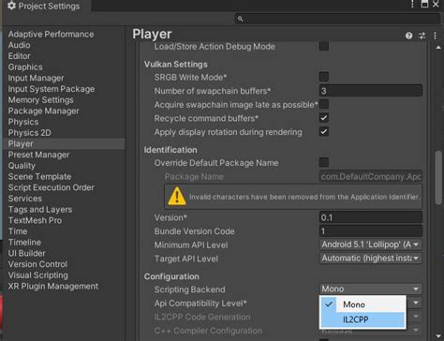Click the settings search input field

pos(337,19)
